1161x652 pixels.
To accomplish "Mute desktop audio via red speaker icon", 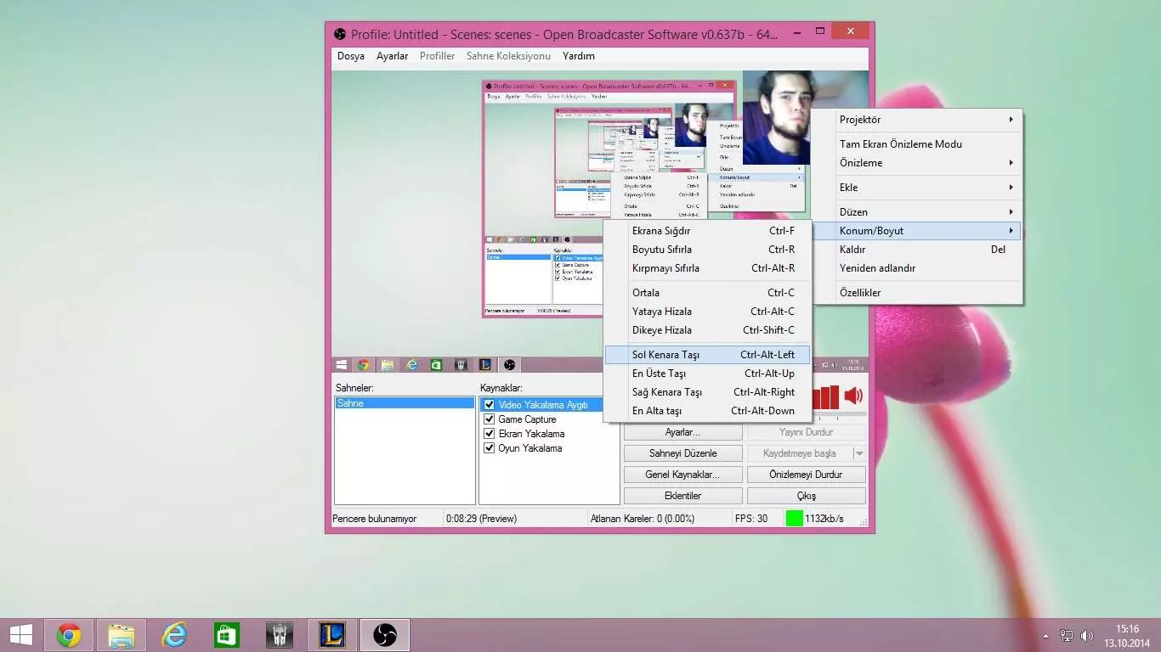I will point(852,396).
